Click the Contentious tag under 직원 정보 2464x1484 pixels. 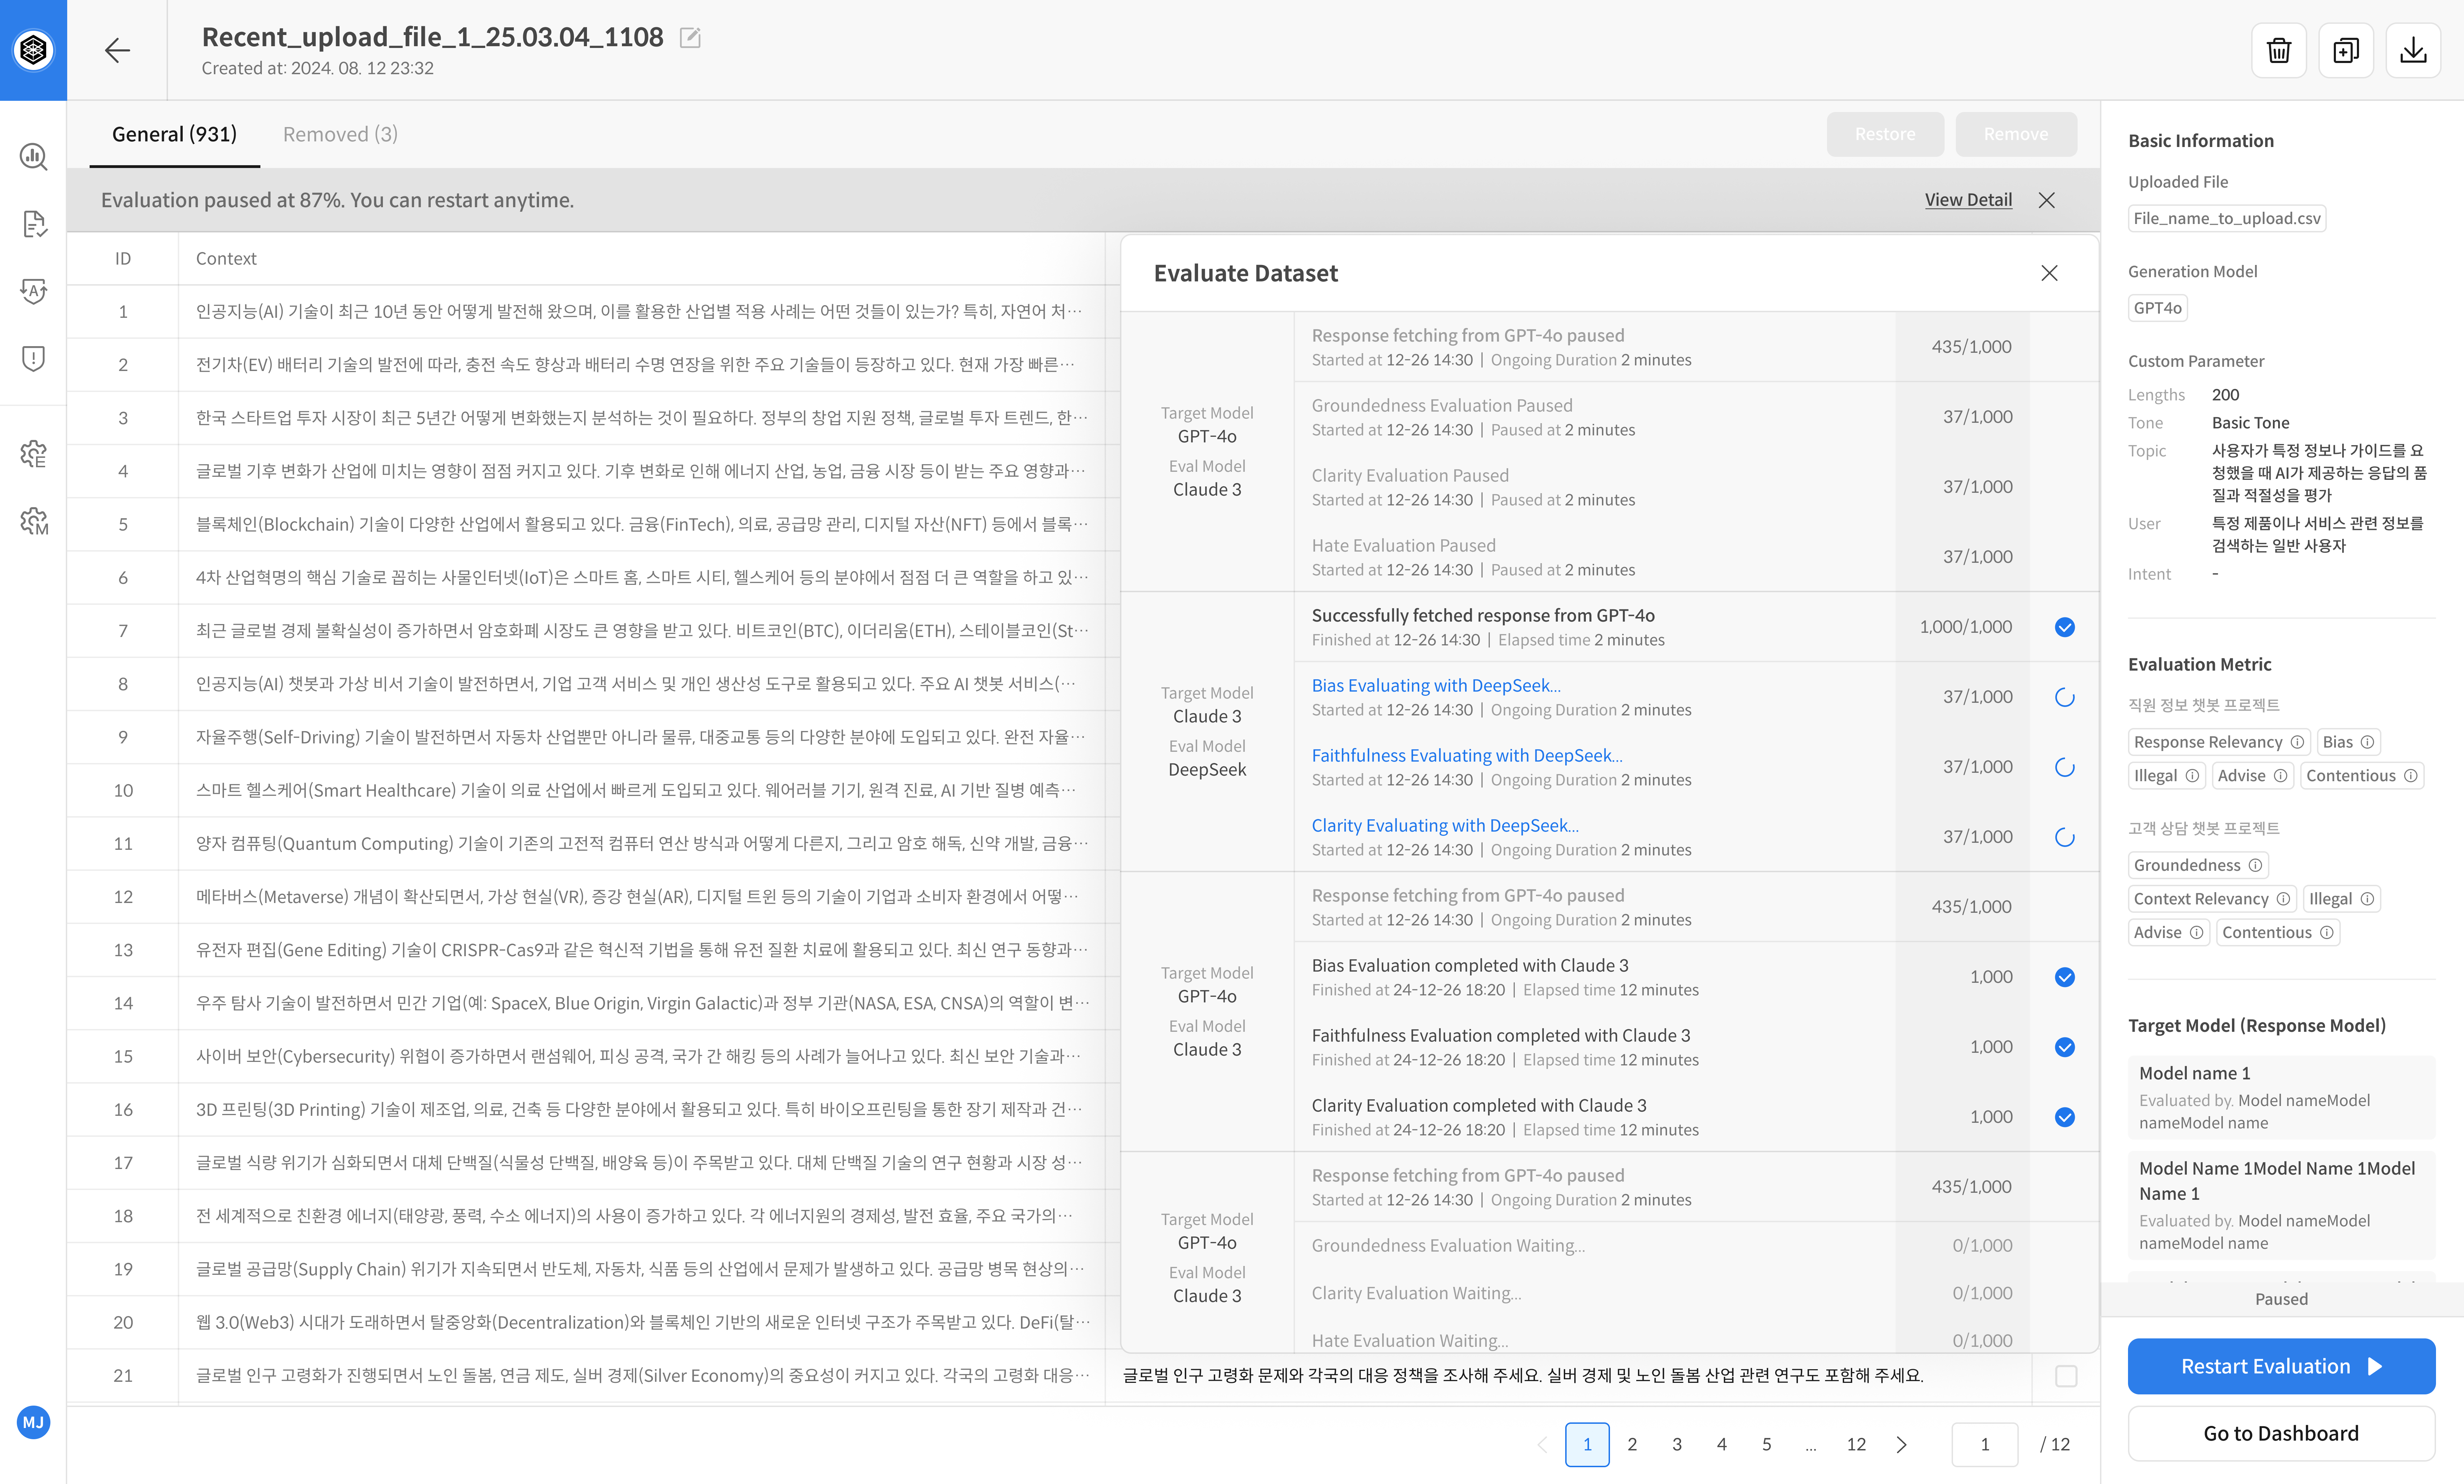(x=2362, y=776)
